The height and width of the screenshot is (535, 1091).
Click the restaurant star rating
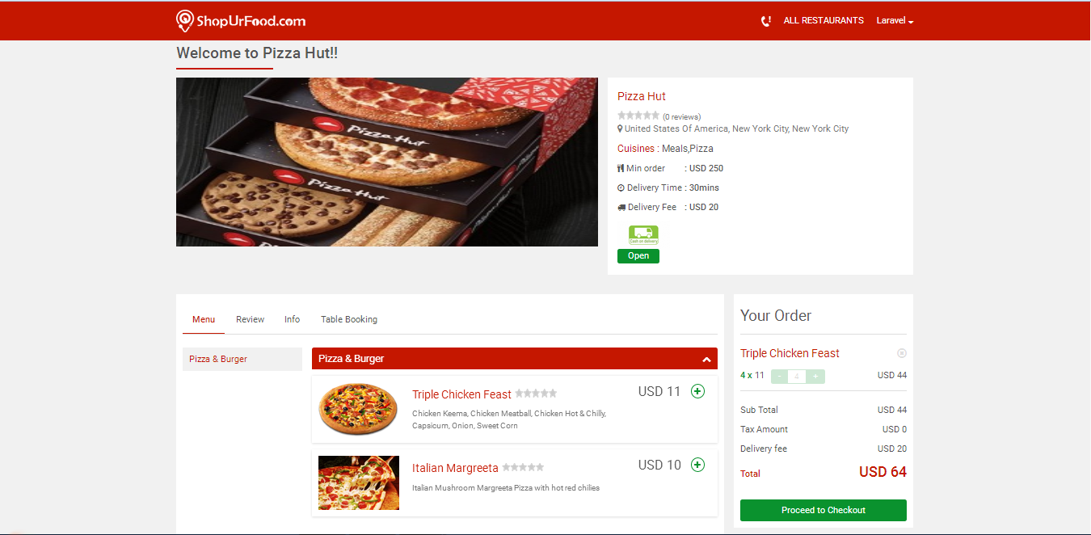pyautogui.click(x=638, y=116)
